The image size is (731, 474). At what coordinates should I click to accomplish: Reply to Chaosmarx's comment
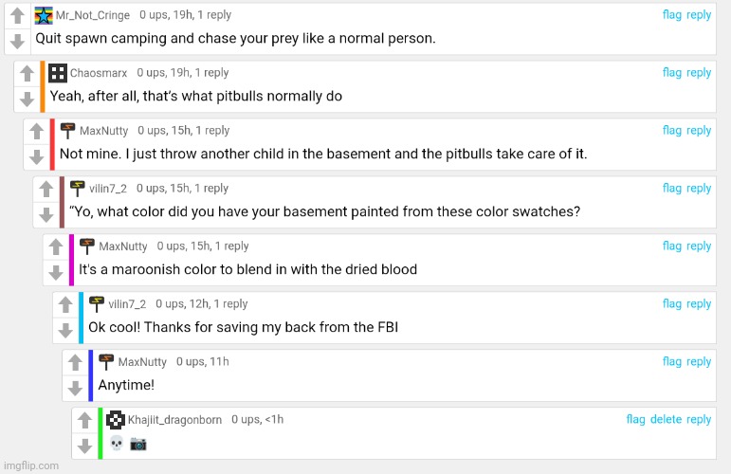coord(699,73)
